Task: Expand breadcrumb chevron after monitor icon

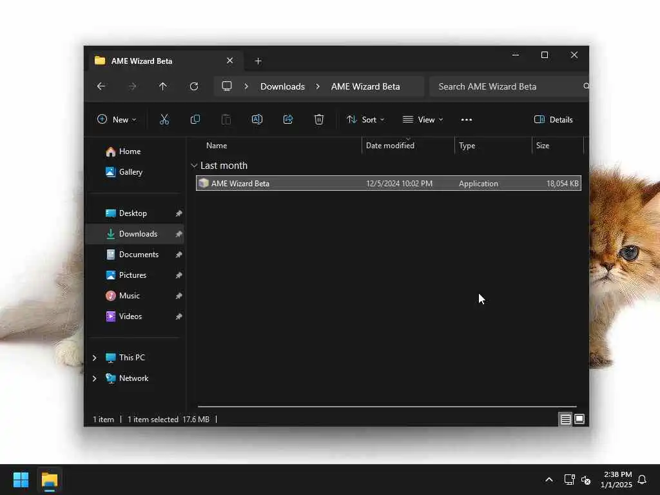Action: pos(246,86)
